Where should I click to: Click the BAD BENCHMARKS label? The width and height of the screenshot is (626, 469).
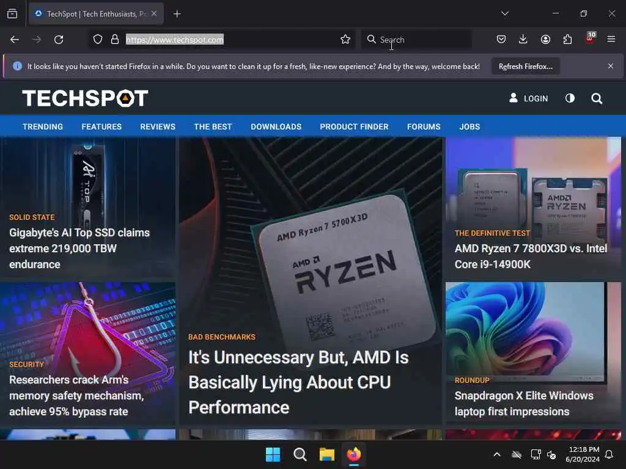tap(221, 337)
